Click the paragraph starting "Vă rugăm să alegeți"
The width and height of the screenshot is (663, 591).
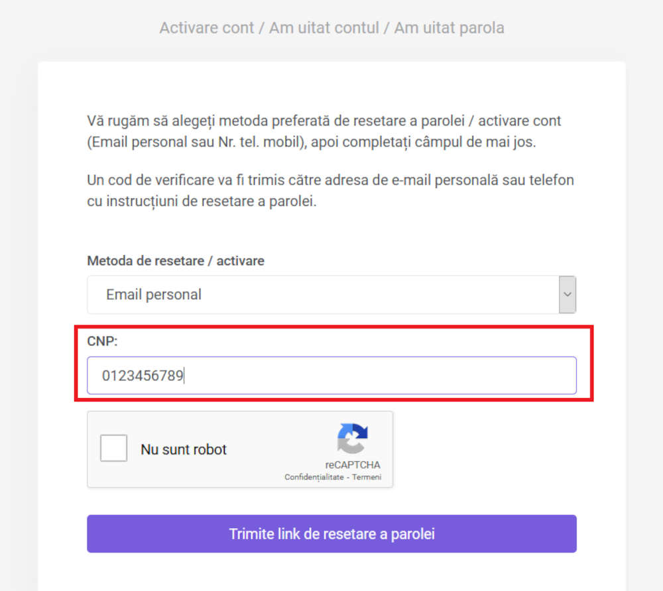(x=324, y=131)
